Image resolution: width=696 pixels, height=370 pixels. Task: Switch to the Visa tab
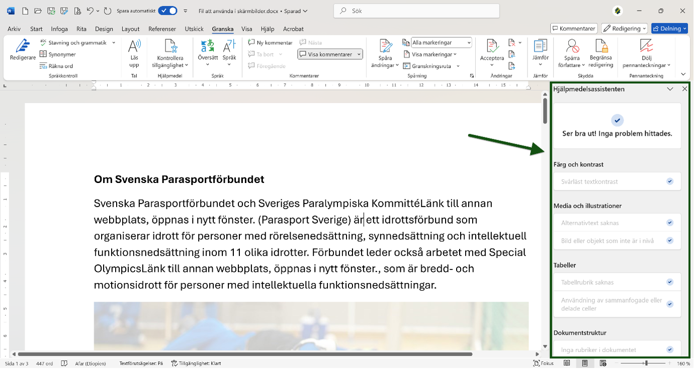coord(246,29)
